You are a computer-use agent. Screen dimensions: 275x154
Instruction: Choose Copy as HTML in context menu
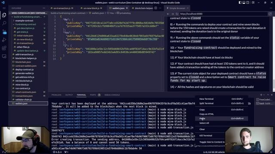(222, 114)
